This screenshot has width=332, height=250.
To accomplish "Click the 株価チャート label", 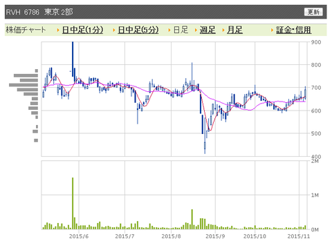I will click(x=26, y=30).
